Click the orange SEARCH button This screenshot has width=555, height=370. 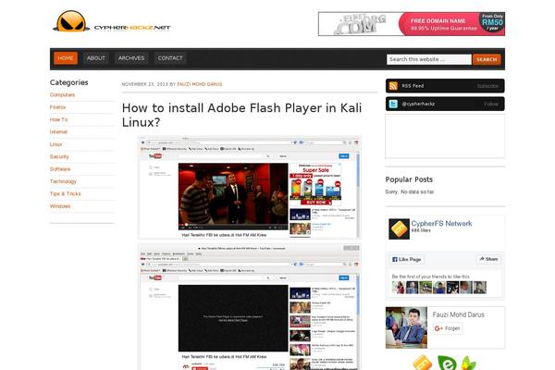pyautogui.click(x=487, y=59)
